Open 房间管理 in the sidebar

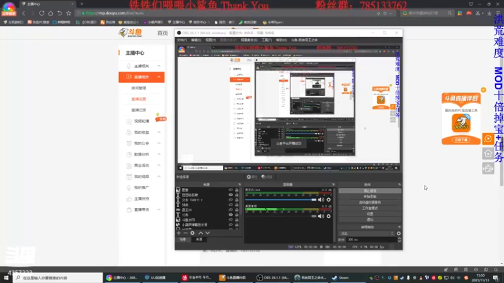coord(139,88)
